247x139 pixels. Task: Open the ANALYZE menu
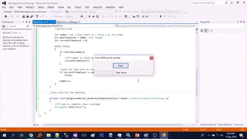coord(98,7)
